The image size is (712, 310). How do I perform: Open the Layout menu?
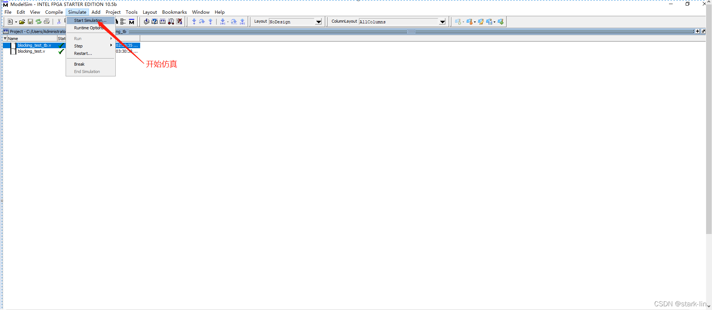point(150,12)
